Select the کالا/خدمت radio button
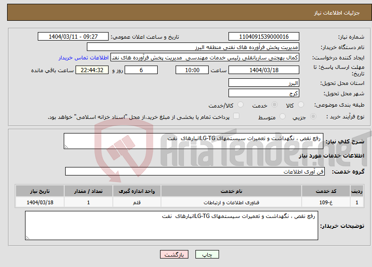 click(x=241, y=105)
